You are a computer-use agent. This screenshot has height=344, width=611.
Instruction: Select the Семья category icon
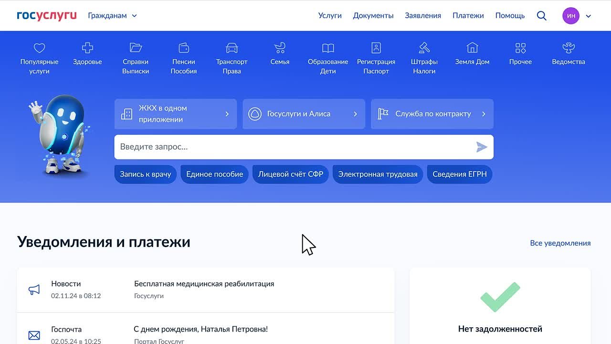(x=279, y=54)
